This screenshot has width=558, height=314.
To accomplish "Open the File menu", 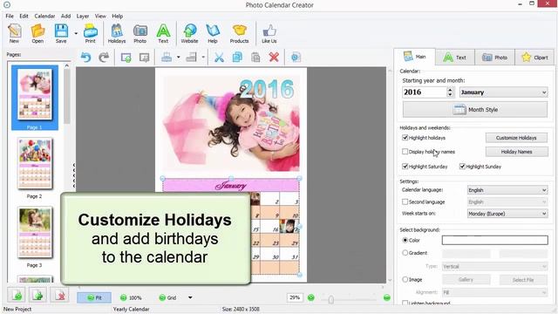I will coord(10,16).
